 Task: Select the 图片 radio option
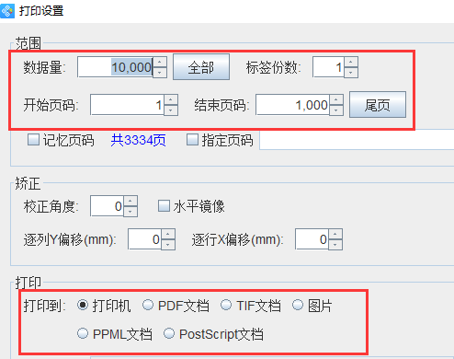click(x=298, y=306)
